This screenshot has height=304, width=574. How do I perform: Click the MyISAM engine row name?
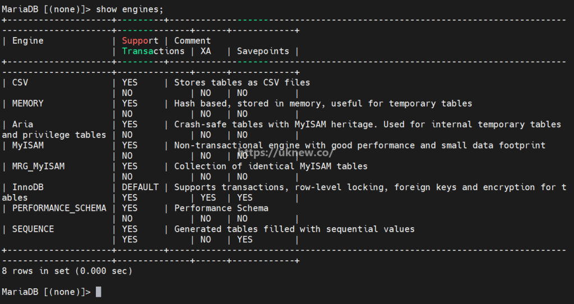[28, 145]
